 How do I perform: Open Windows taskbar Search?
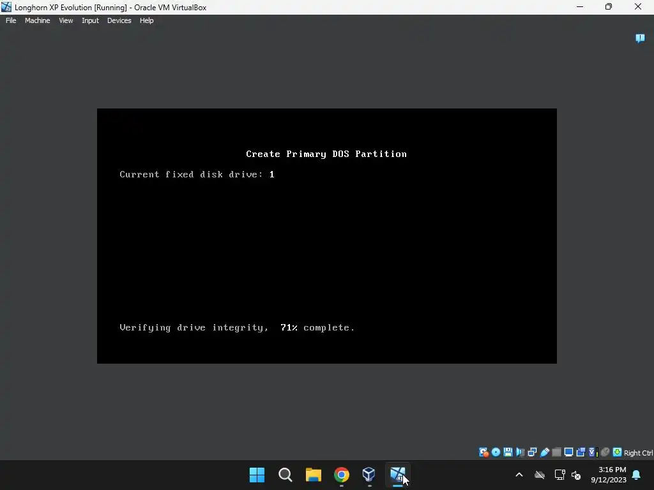pos(285,475)
